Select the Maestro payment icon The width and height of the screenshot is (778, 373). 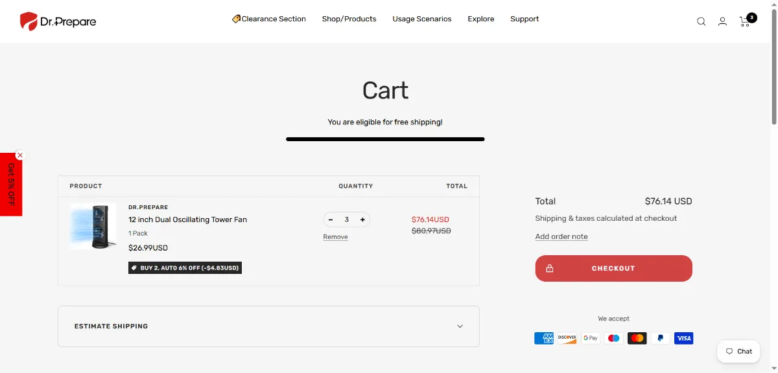point(614,338)
